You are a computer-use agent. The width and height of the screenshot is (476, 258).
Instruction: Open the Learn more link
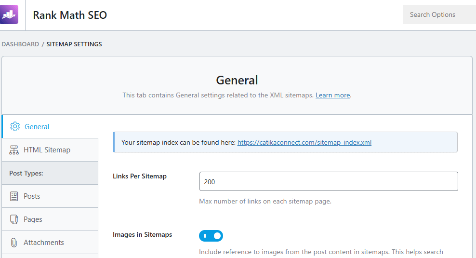tap(332, 95)
